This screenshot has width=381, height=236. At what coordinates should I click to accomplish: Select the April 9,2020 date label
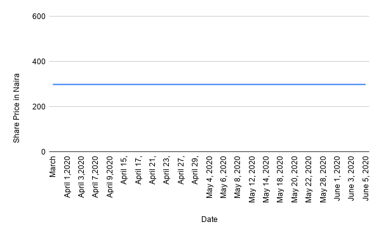pos(110,177)
